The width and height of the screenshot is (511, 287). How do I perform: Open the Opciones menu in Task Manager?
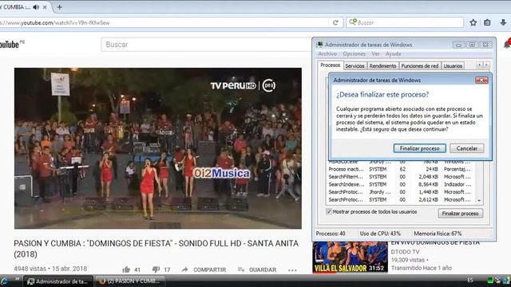[354, 53]
